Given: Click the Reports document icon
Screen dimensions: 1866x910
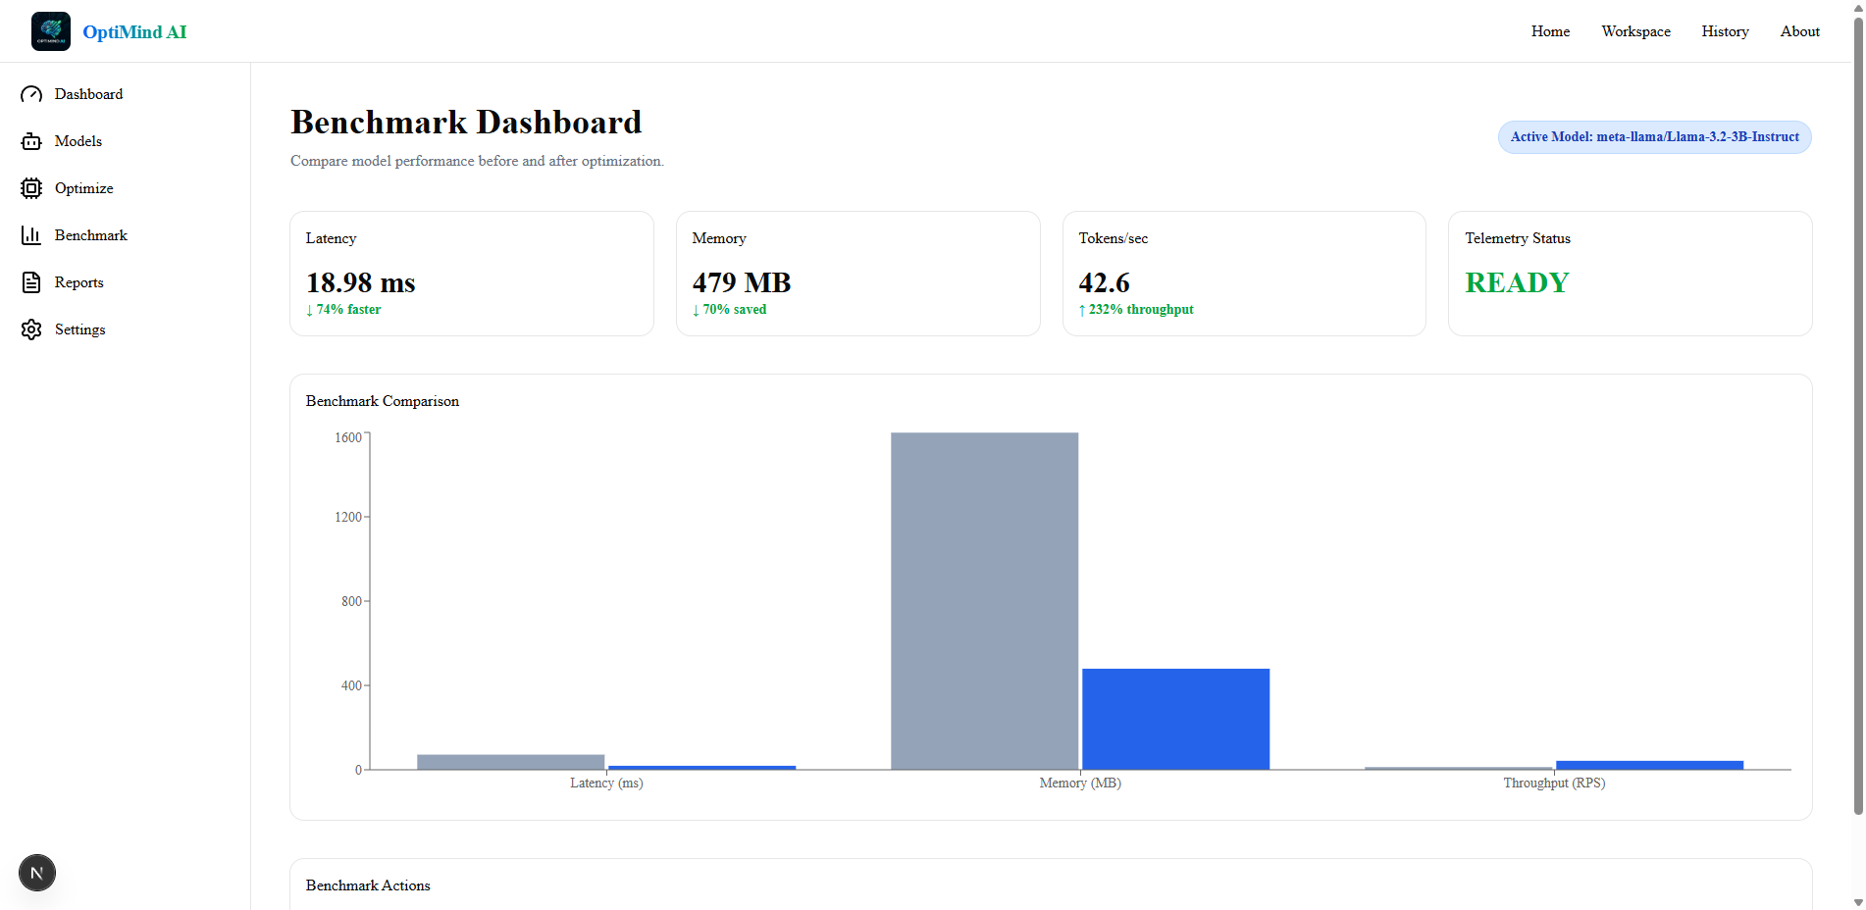Looking at the screenshot, I should click(31, 282).
